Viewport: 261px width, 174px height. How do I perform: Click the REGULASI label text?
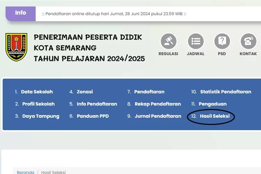click(168, 54)
